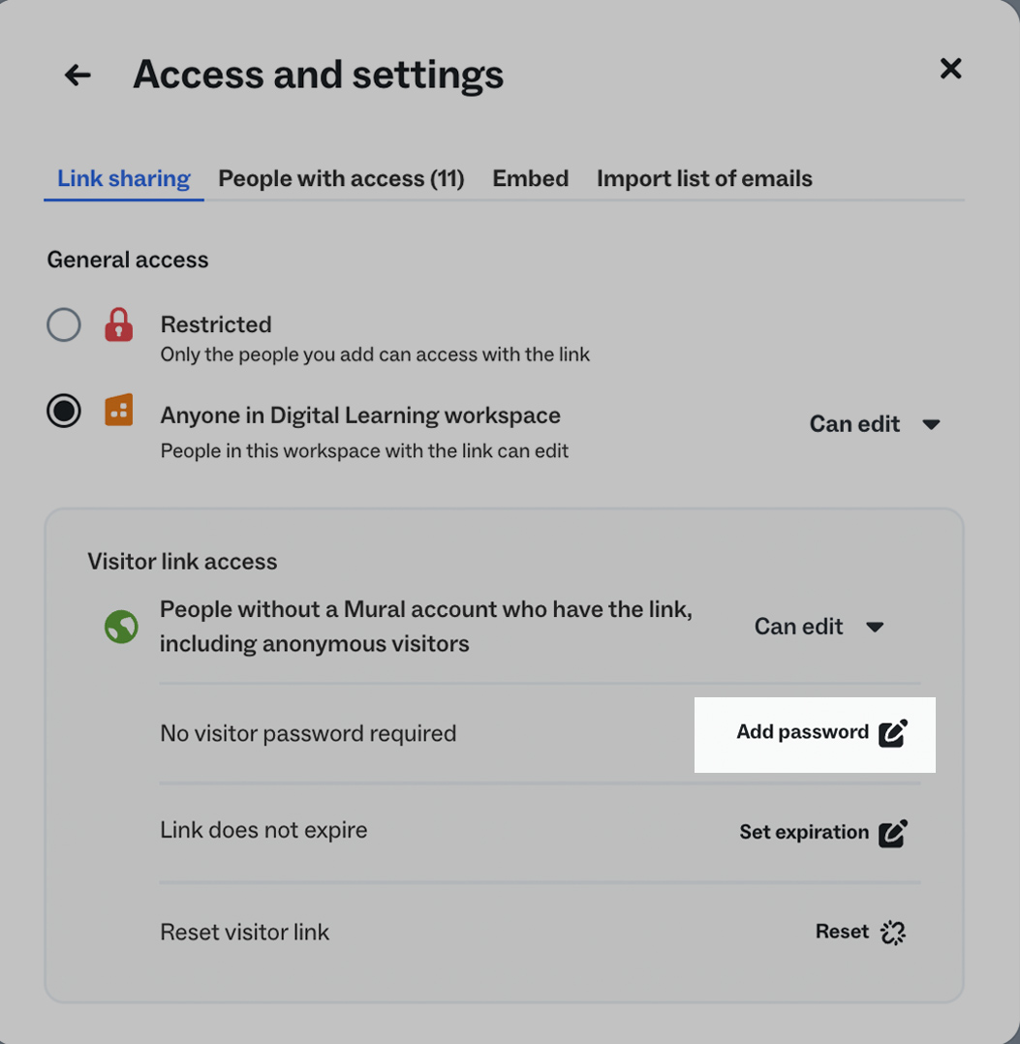Click the broken-link icon next to Reset

[891, 932]
